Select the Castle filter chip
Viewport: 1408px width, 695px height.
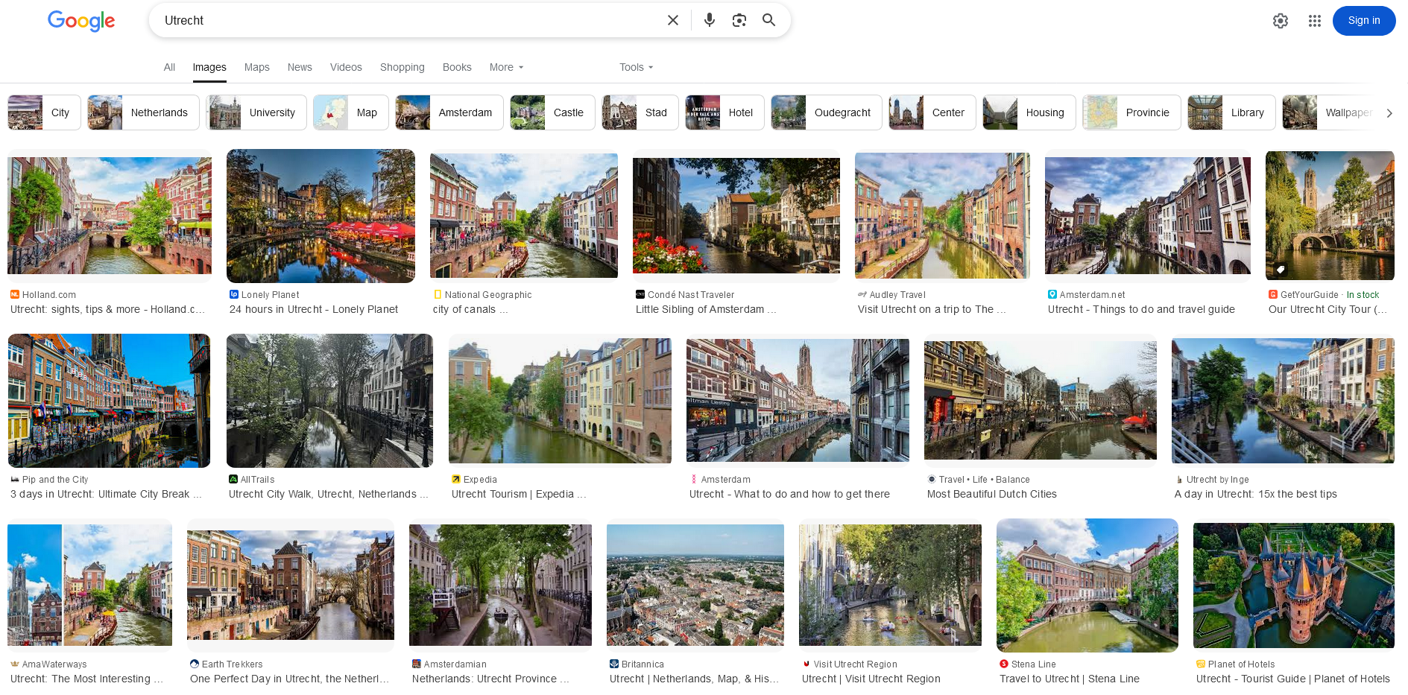[552, 112]
